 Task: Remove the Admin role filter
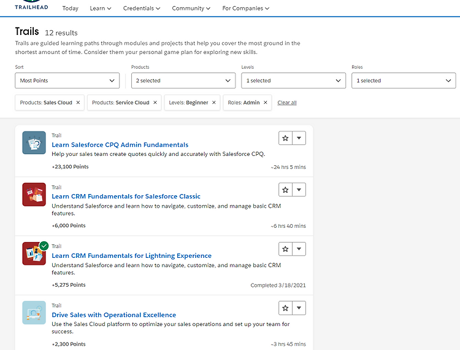[266, 103]
